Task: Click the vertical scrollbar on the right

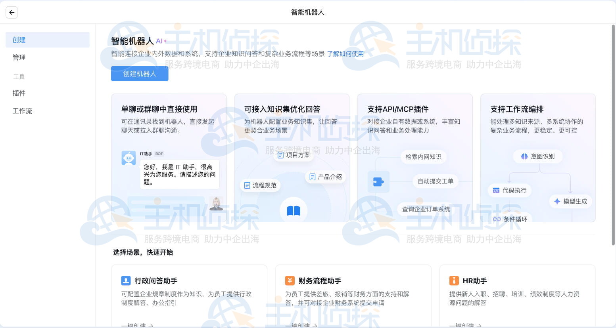Action: [613, 119]
